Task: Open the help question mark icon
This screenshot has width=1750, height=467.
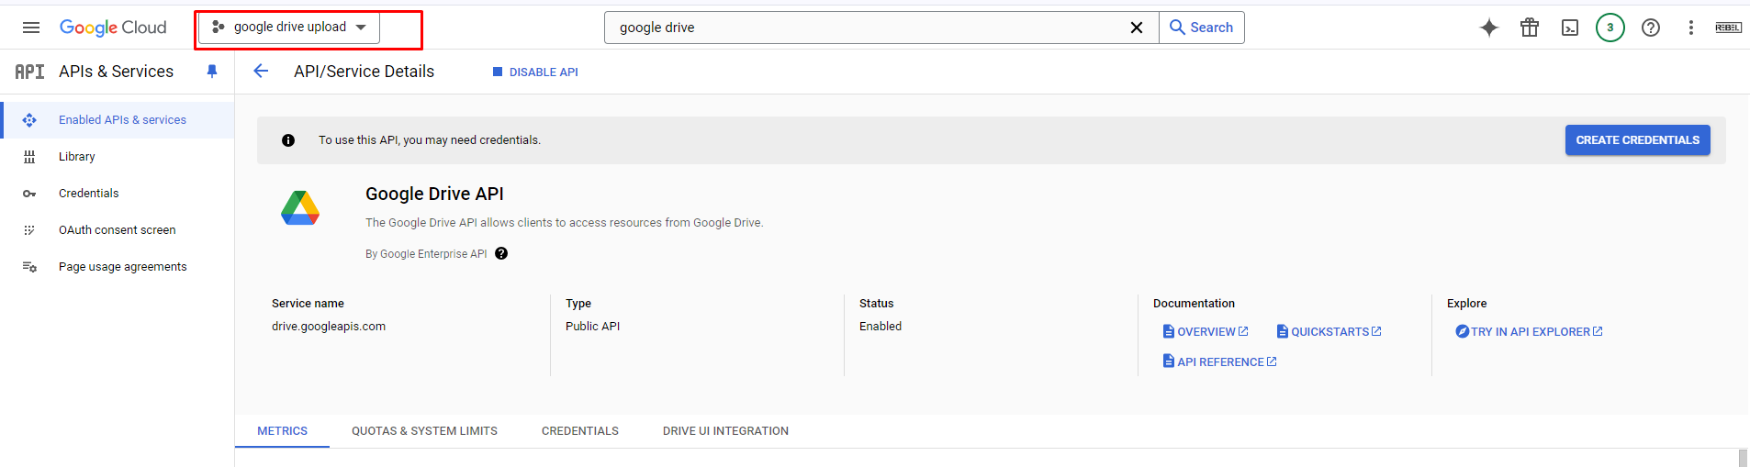Action: coord(1651,28)
